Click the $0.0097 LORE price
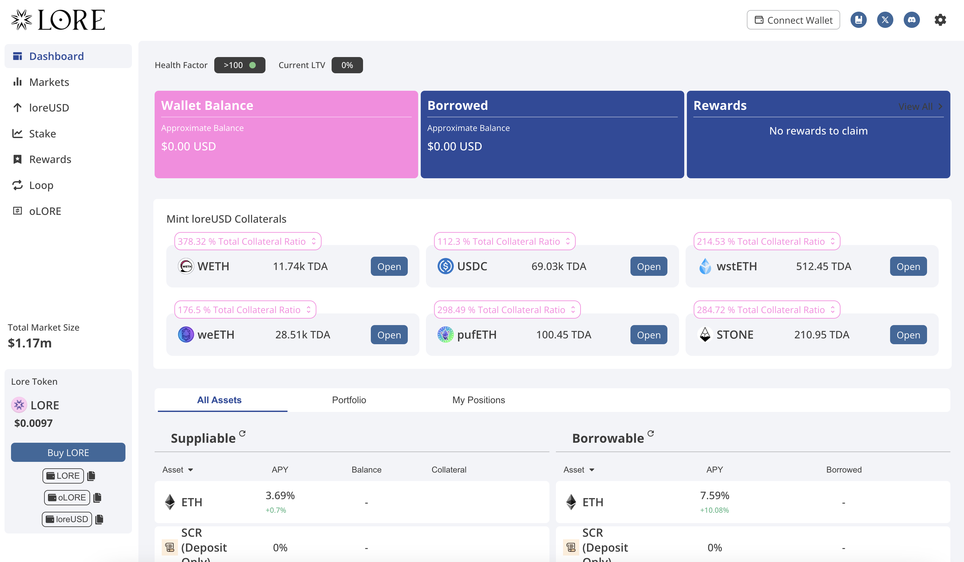This screenshot has width=964, height=562. click(x=33, y=423)
